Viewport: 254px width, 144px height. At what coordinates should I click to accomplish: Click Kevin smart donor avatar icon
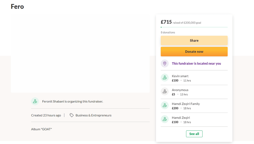point(165,78)
